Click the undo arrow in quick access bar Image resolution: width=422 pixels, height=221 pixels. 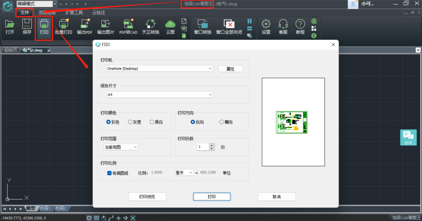(x=61, y=4)
